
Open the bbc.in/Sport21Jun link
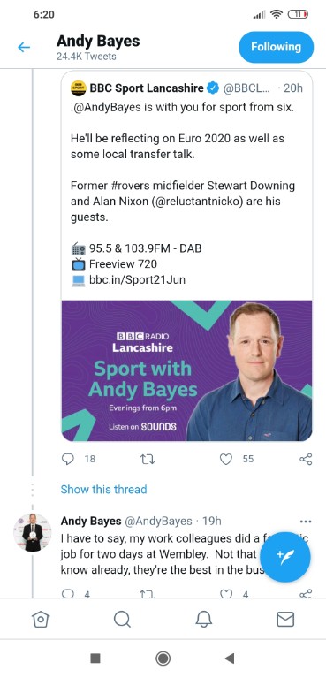[137, 279]
